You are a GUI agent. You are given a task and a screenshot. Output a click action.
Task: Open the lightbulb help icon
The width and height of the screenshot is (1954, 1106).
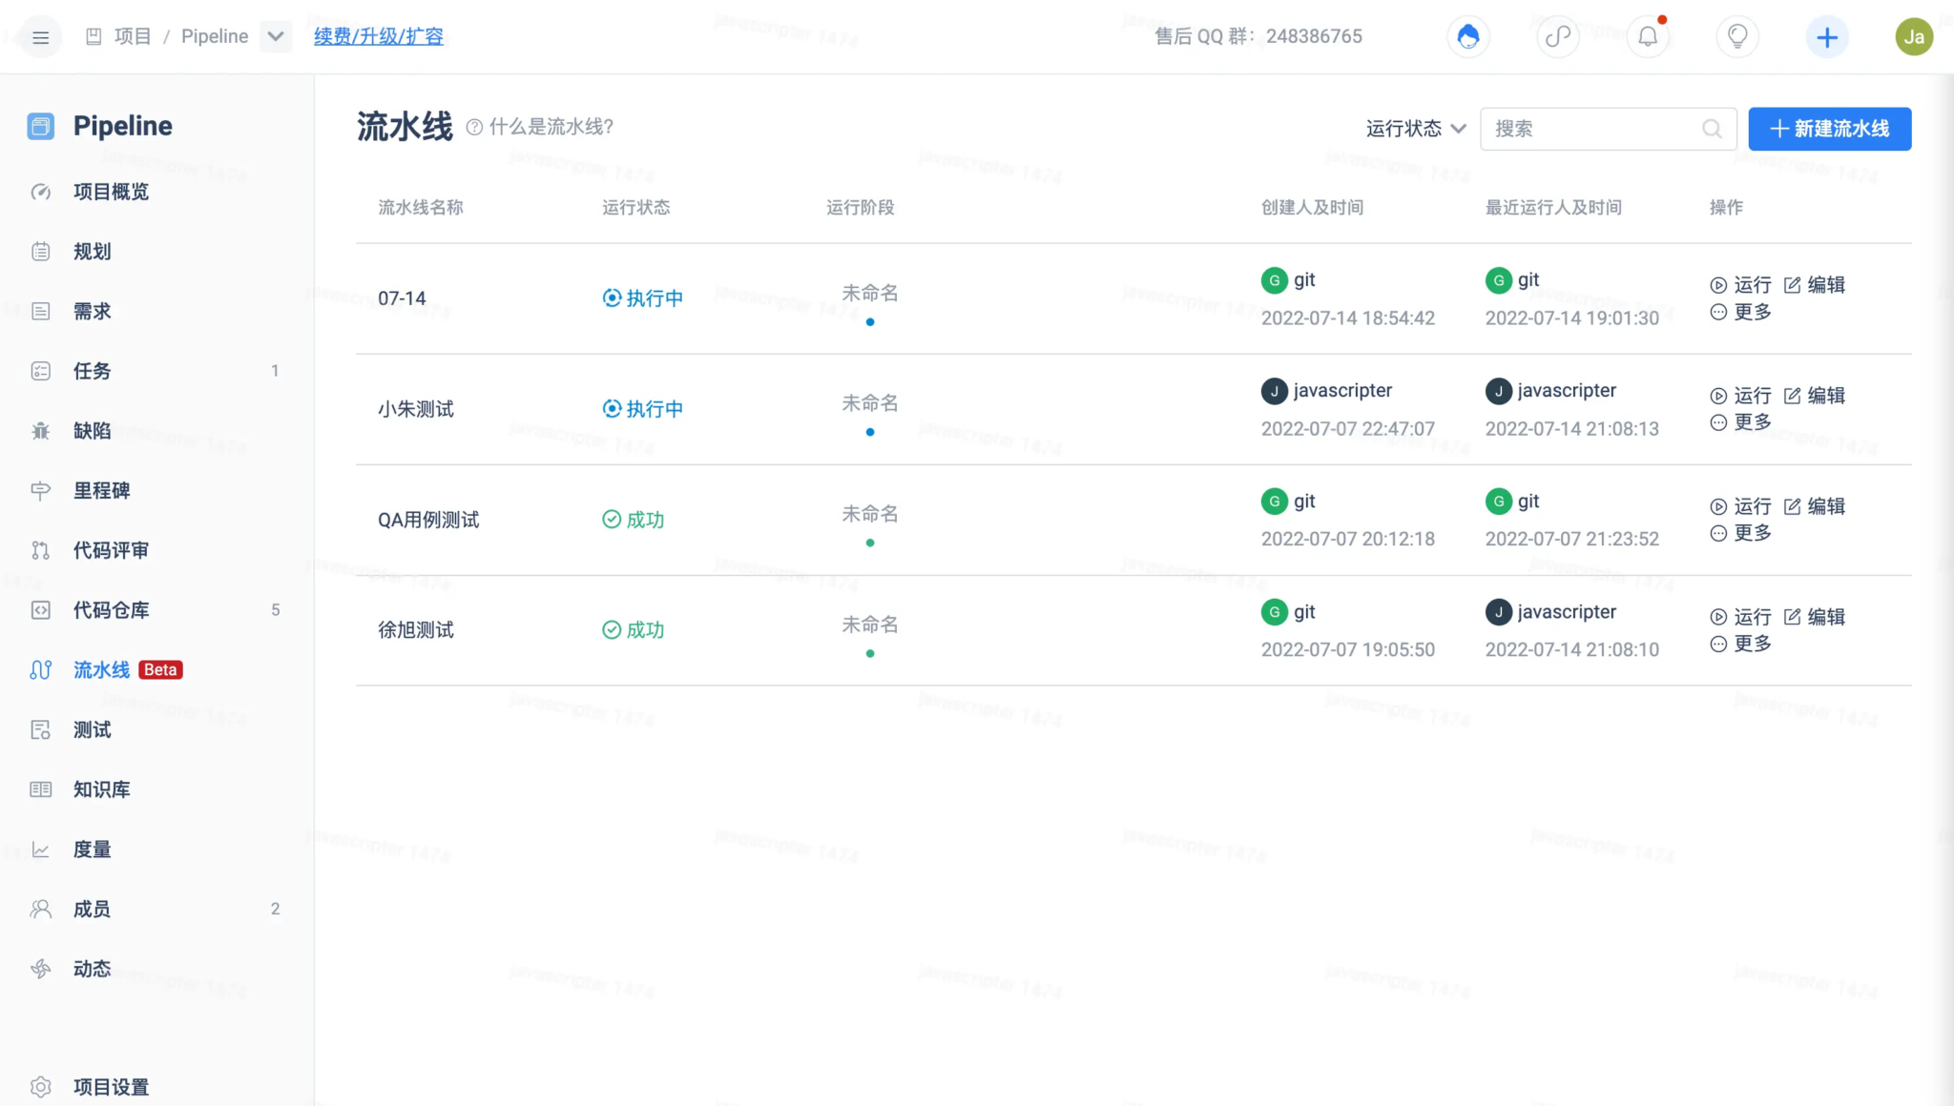(1736, 36)
